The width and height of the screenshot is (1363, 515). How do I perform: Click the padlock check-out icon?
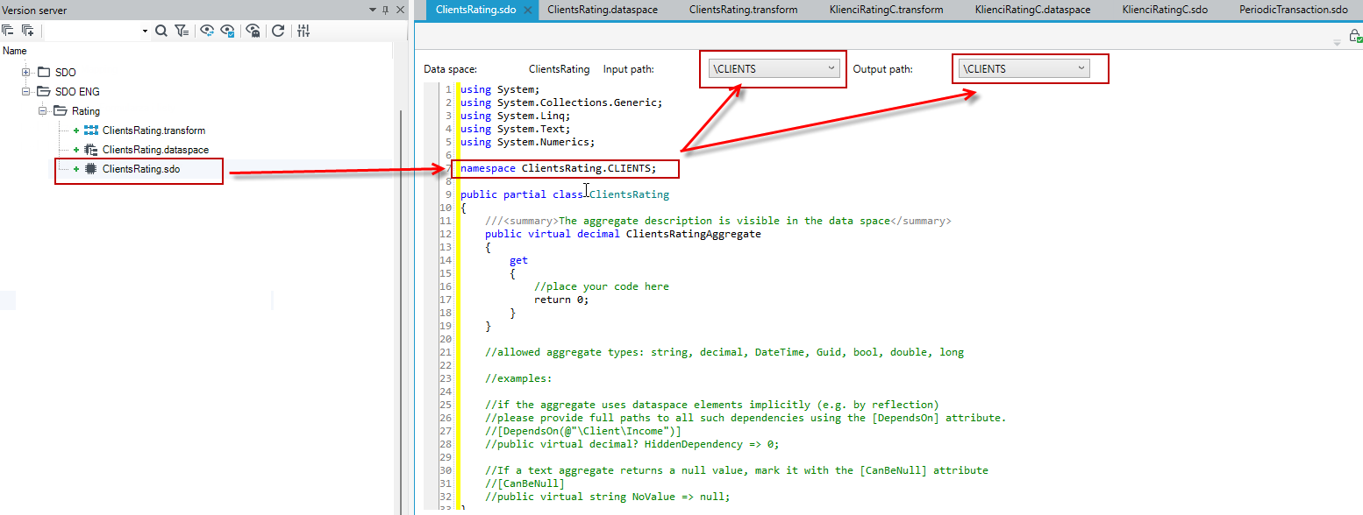[x=1355, y=36]
